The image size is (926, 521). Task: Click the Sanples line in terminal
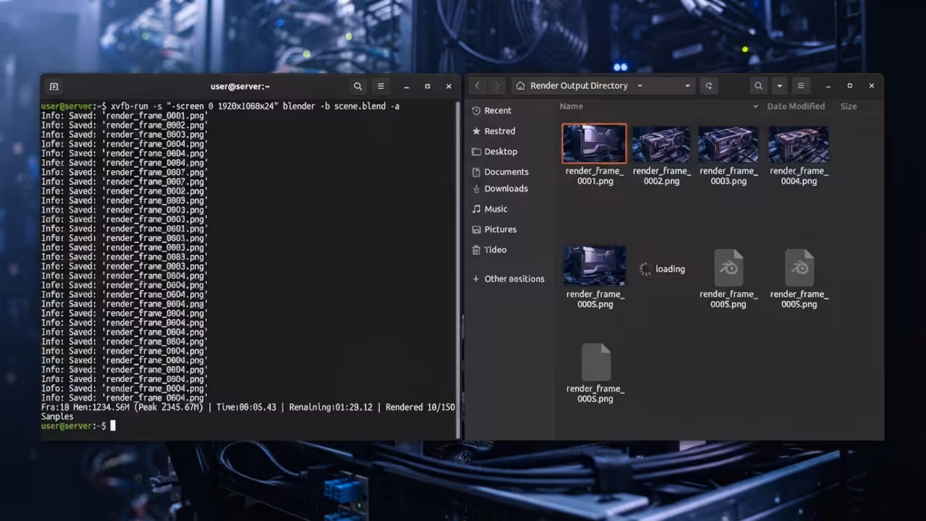57,417
